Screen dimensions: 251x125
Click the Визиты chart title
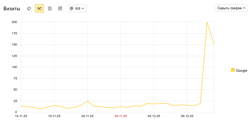tap(12, 9)
